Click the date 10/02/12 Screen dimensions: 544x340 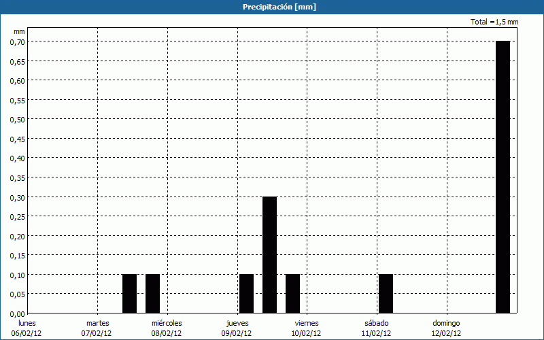(305, 333)
